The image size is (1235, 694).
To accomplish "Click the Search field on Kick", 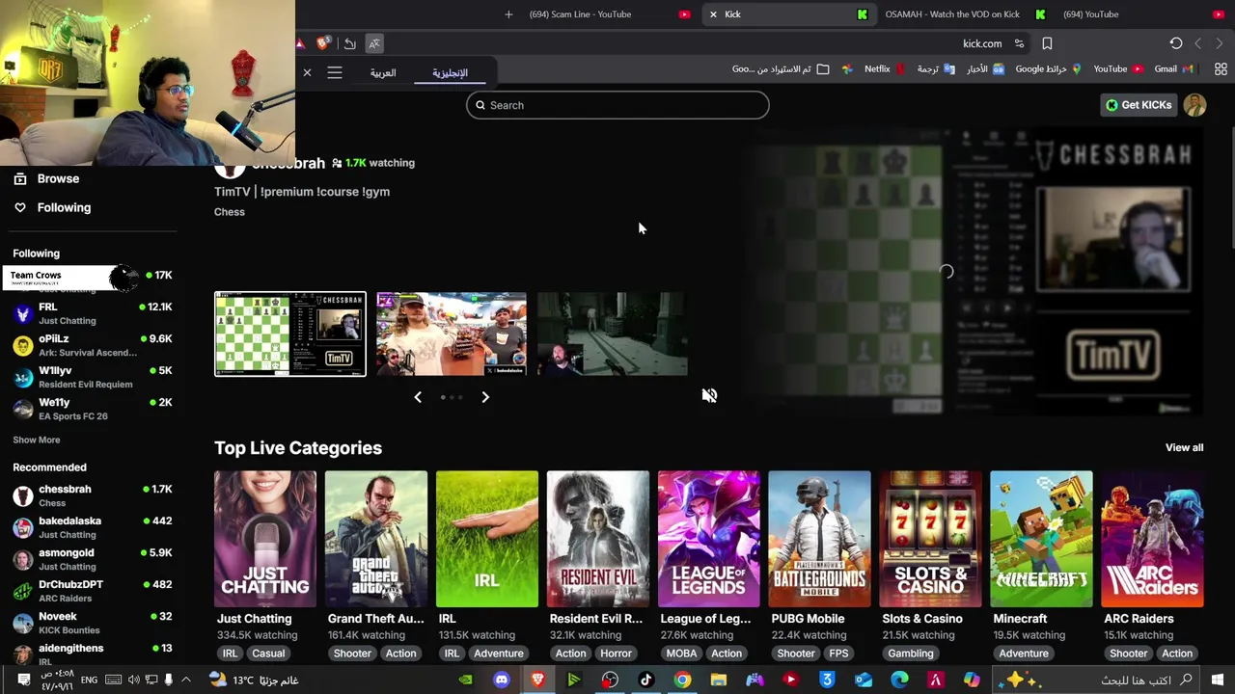I will [x=617, y=105].
